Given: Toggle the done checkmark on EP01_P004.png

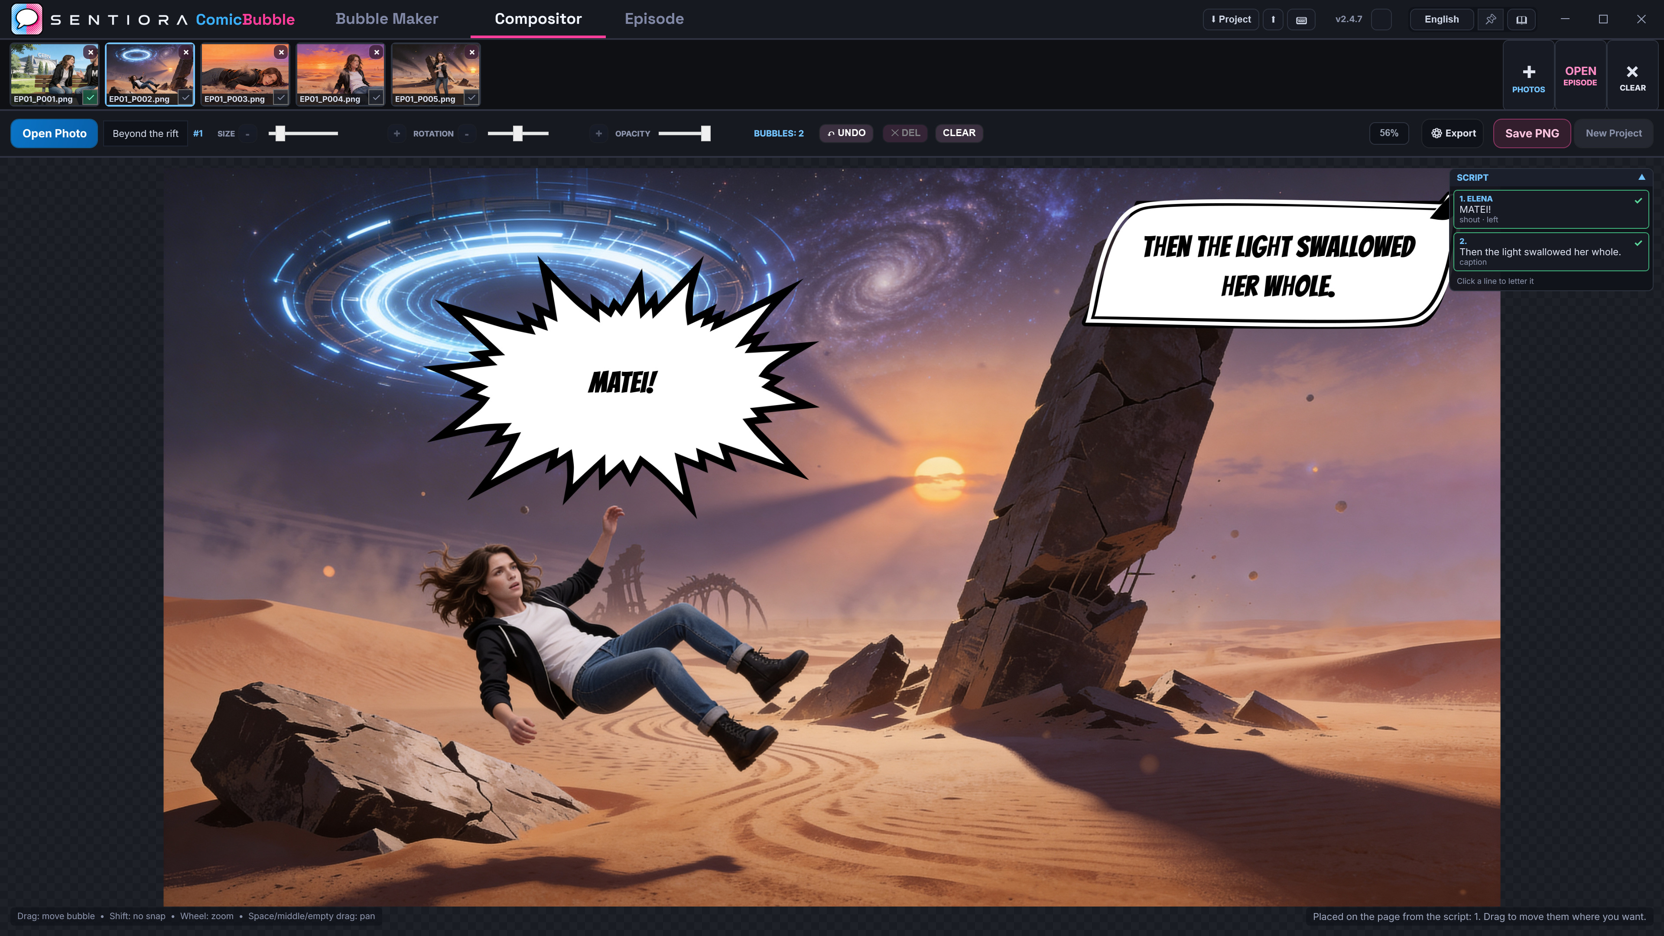Looking at the screenshot, I should point(377,97).
